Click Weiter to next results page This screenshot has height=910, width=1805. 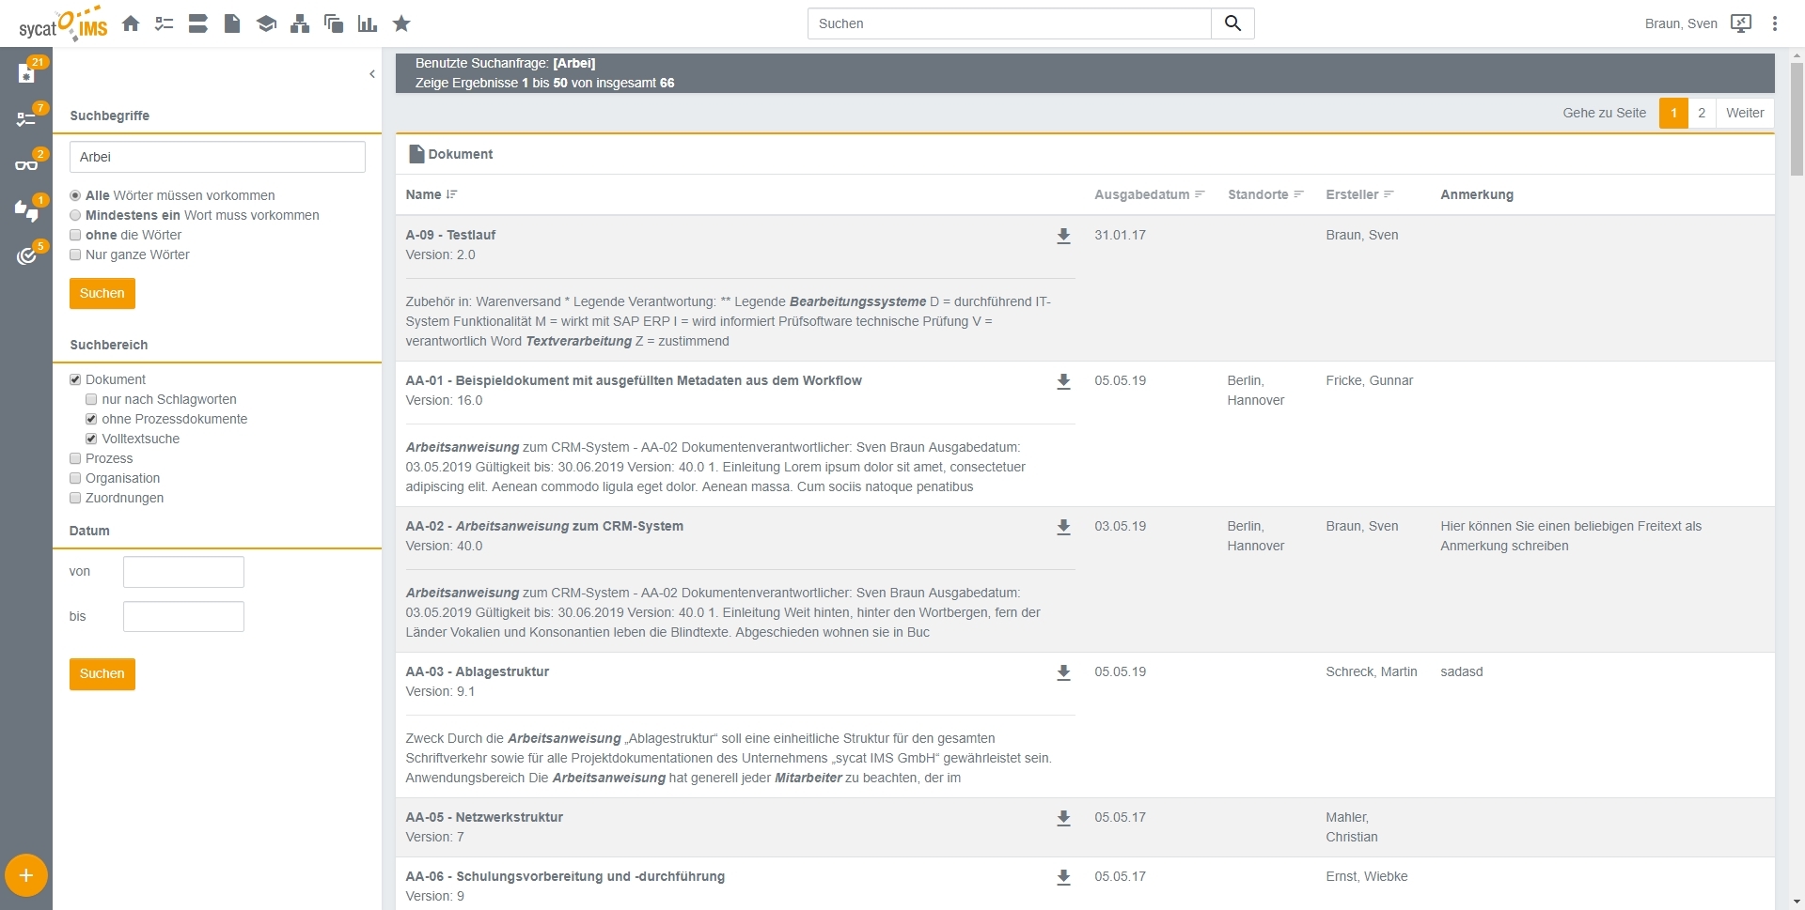point(1745,113)
